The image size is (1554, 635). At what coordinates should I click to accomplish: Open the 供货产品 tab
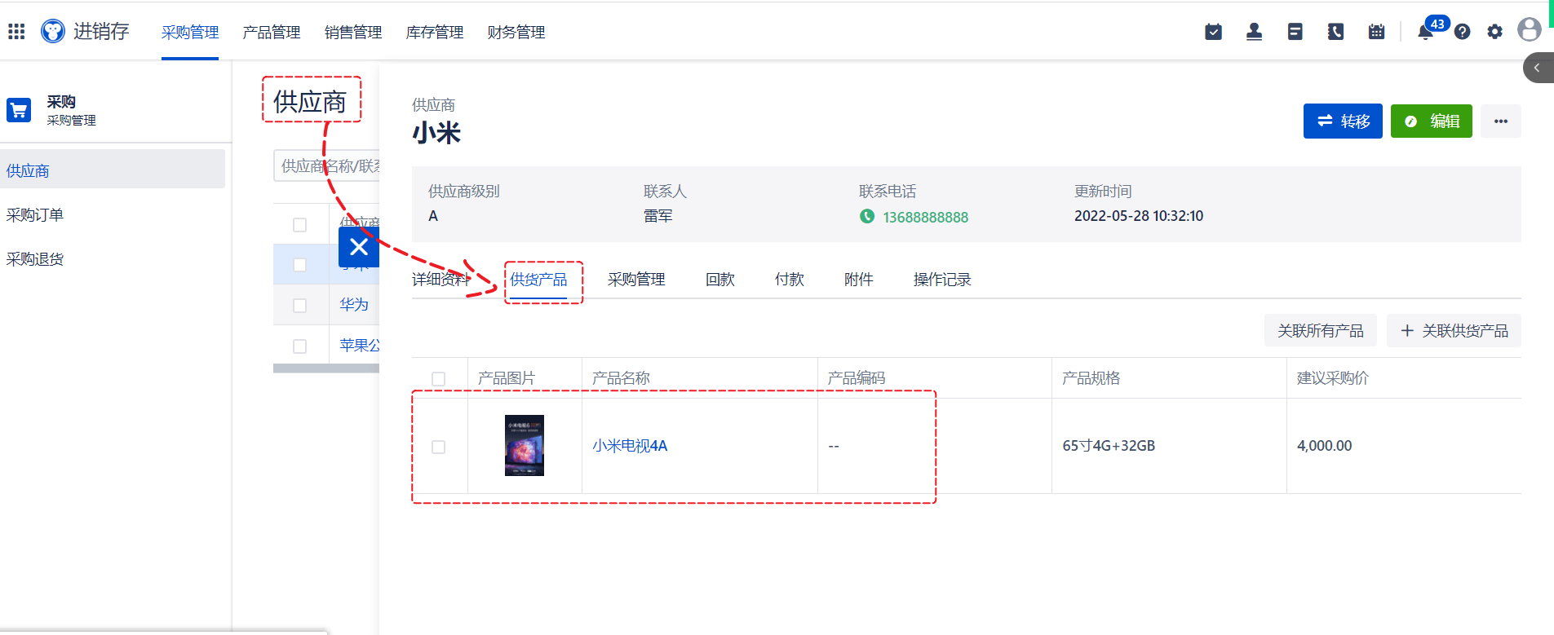coord(538,280)
